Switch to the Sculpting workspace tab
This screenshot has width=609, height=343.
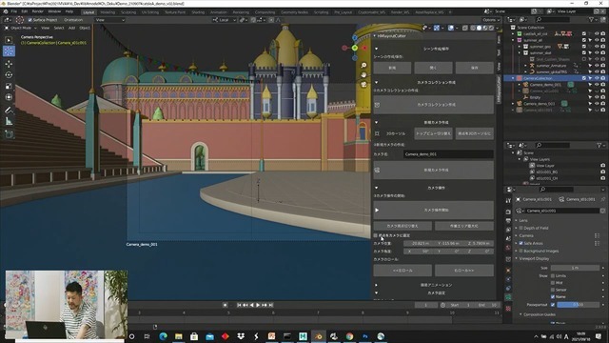[x=128, y=12]
